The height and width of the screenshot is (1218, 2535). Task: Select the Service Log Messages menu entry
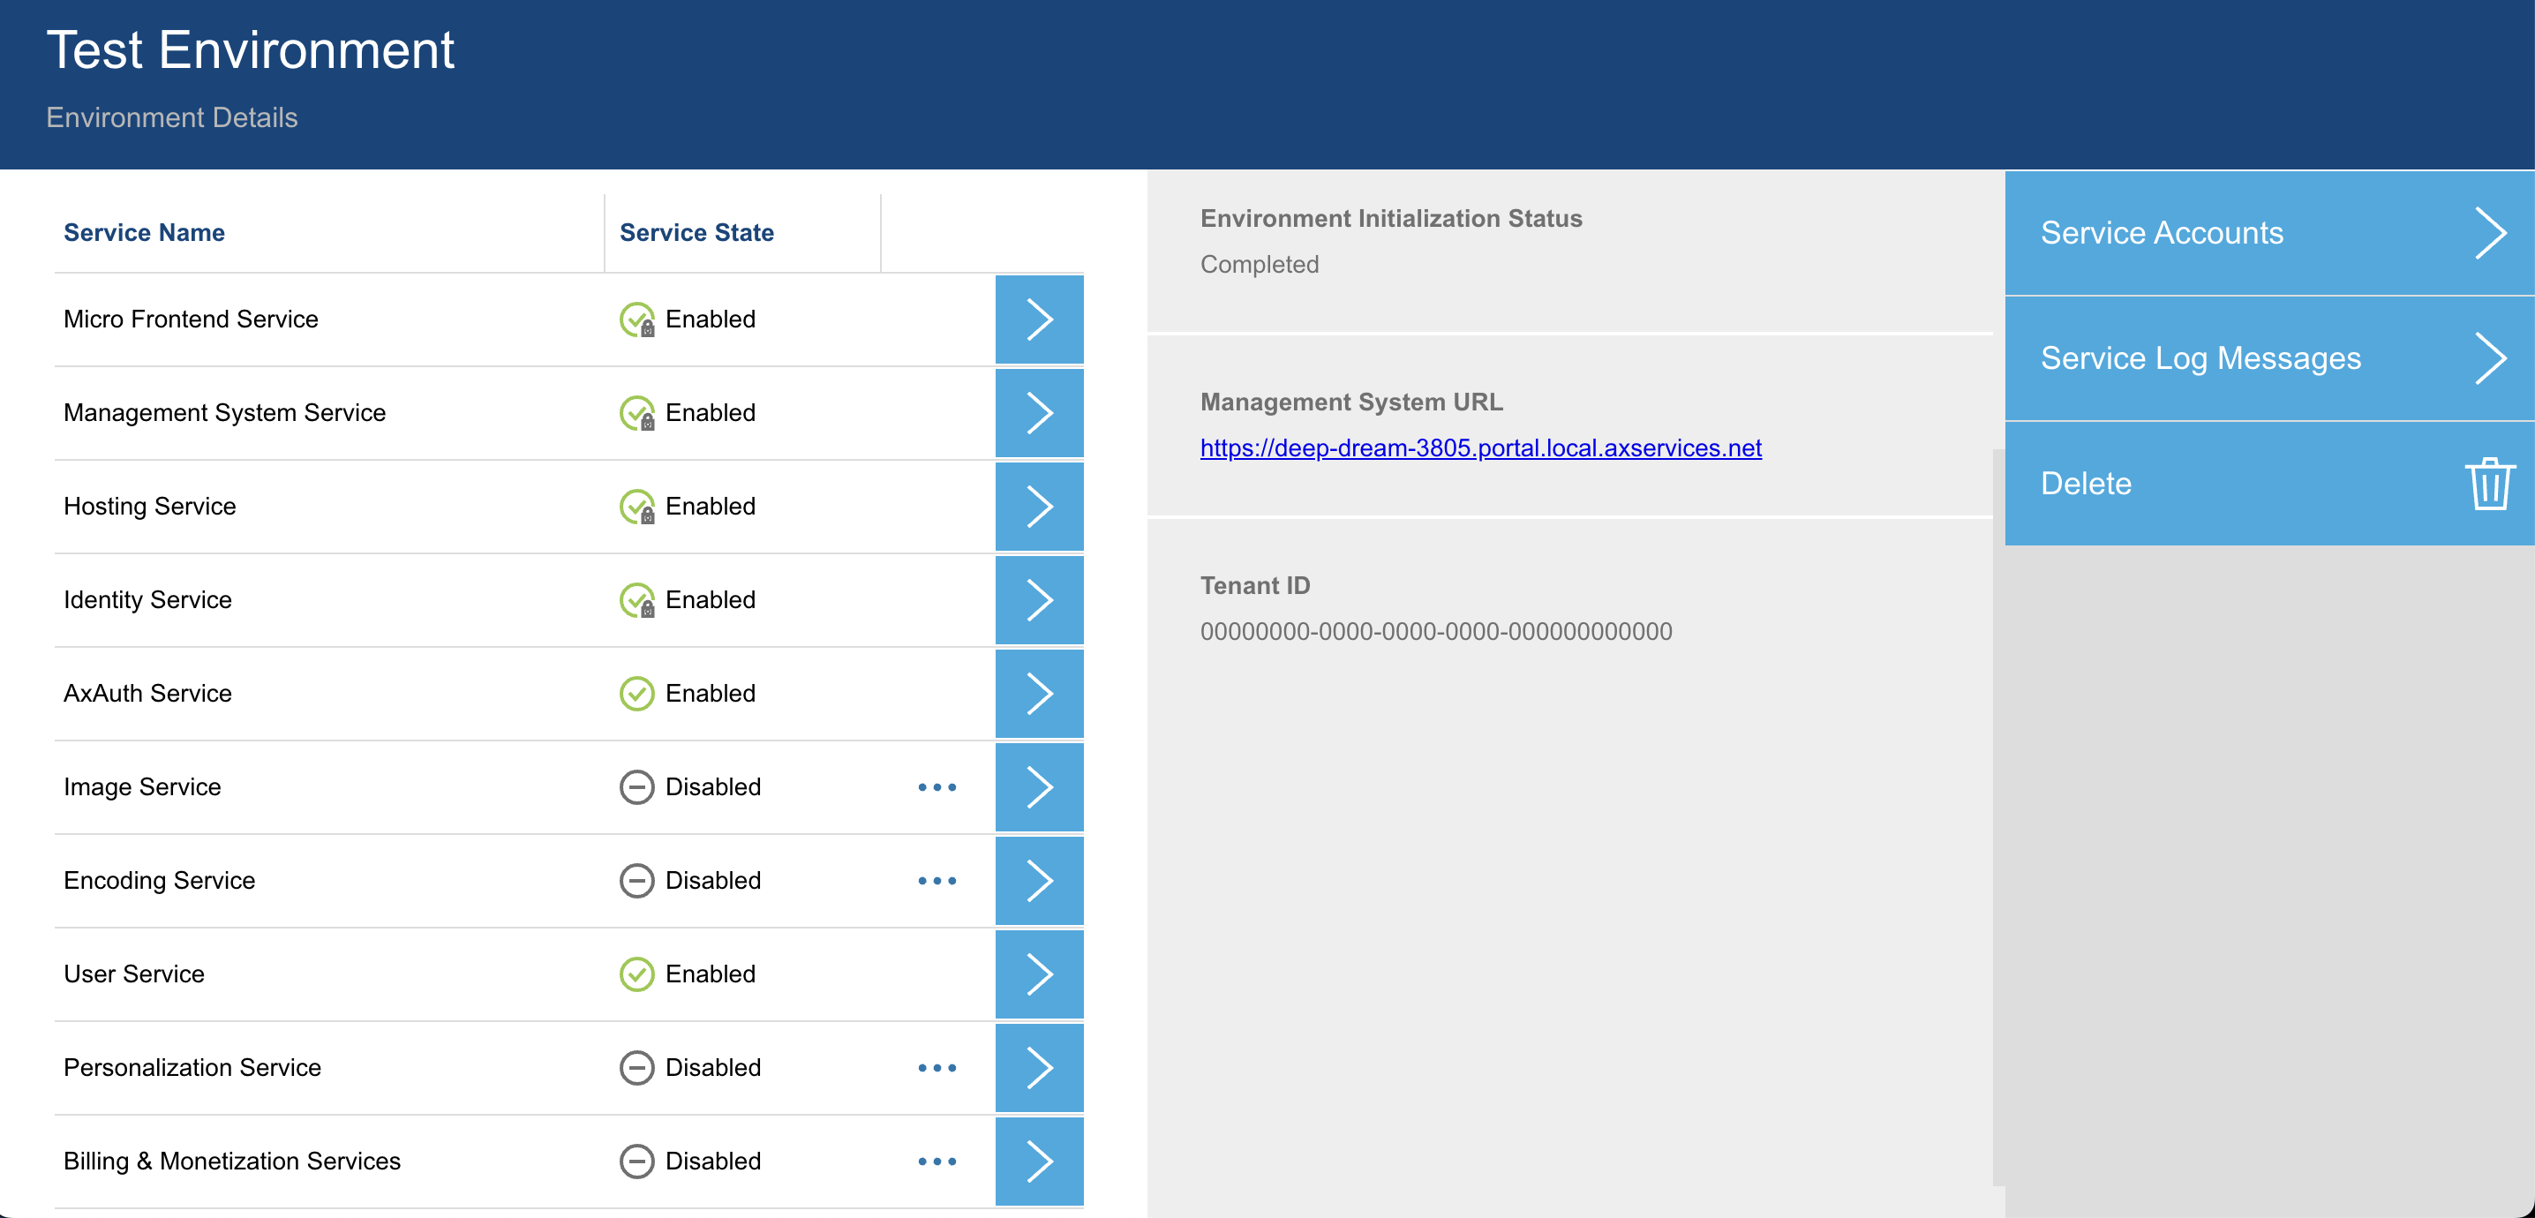click(x=2200, y=358)
